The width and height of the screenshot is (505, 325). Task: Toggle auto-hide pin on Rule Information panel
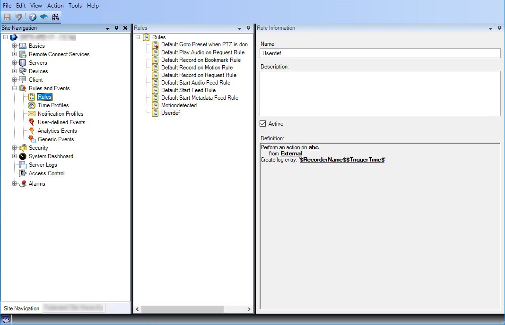point(499,28)
